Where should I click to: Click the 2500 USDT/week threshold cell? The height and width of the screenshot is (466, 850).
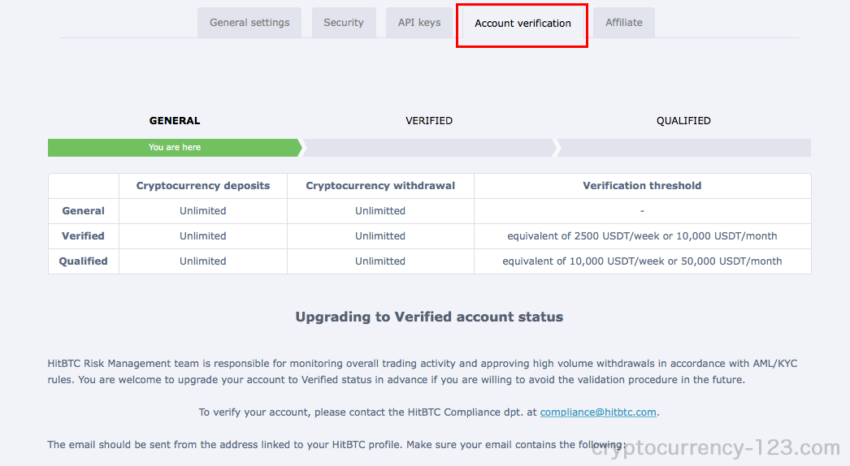[643, 236]
